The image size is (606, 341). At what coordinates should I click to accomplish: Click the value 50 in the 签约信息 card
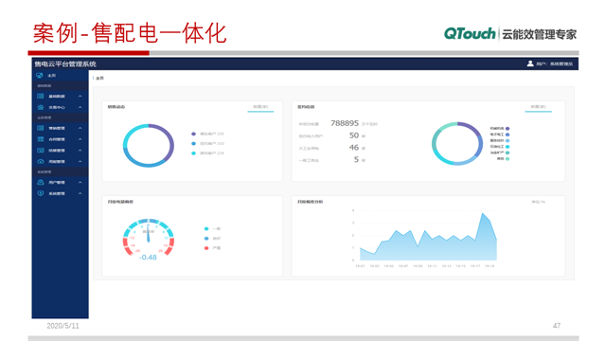coord(354,135)
